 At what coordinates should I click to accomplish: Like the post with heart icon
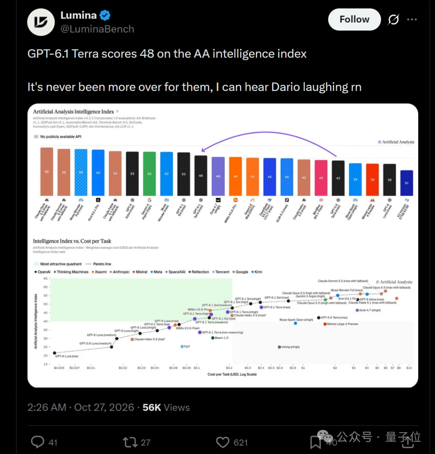[223, 442]
